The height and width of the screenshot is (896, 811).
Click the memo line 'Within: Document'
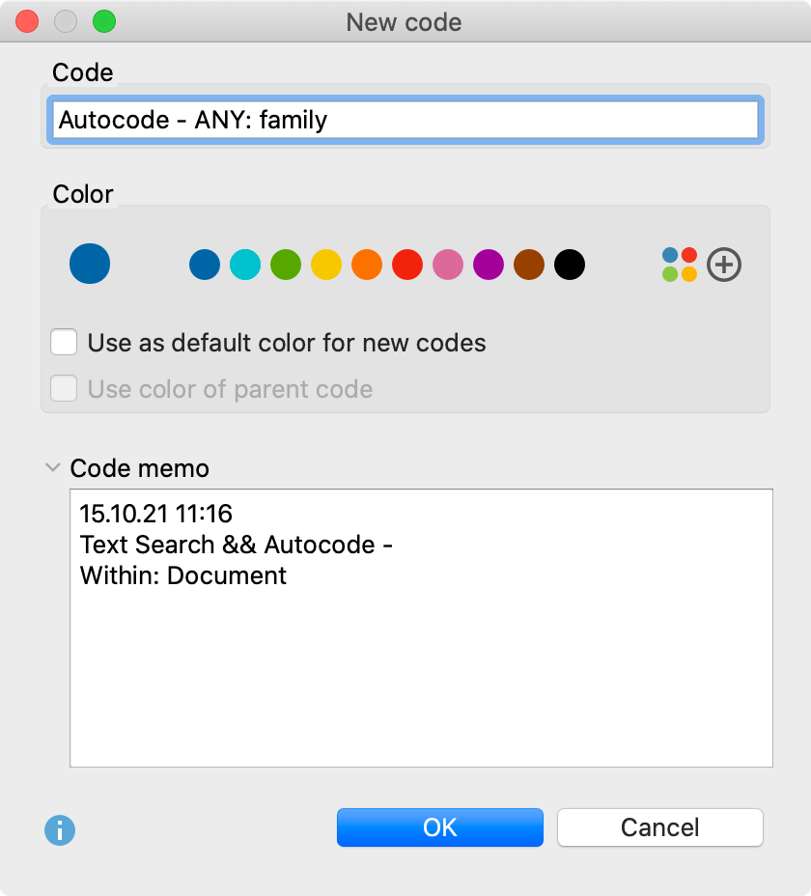[x=182, y=575]
